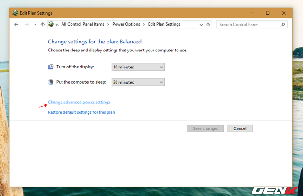
Task: Close the Edit Plan Settings window
Action: 284,13
